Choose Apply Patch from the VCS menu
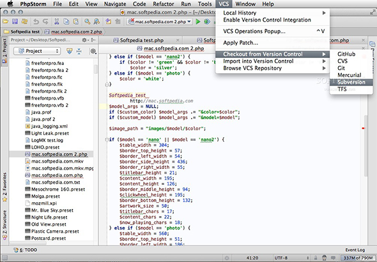Screen dimensions: 377x262 (x=272, y=43)
